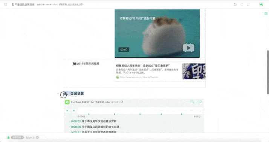
Task: Click the audio progress bar track
Action: click(x=140, y=110)
